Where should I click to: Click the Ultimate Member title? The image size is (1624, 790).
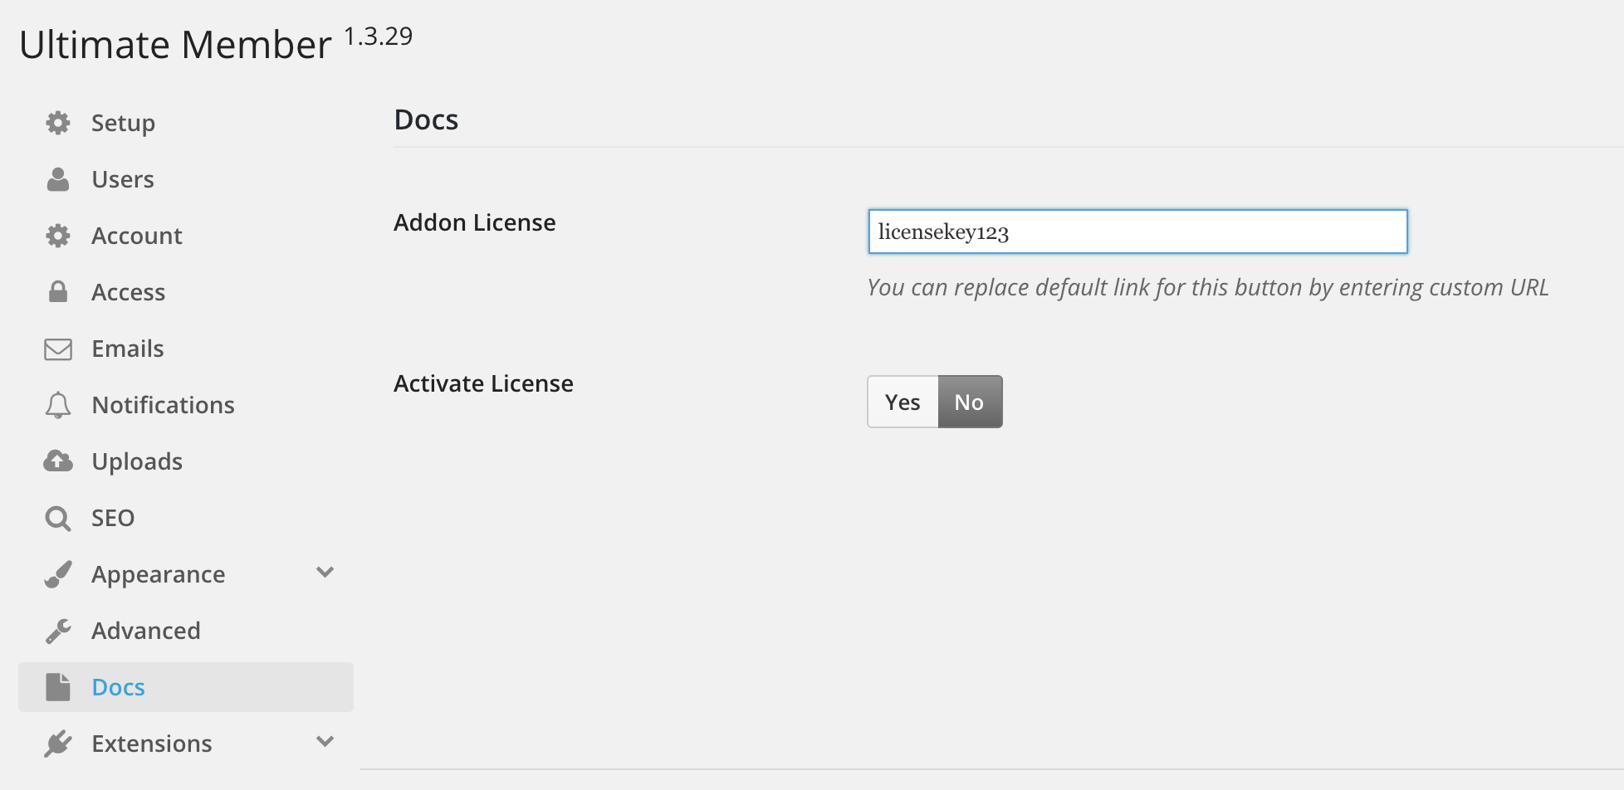coord(175,45)
